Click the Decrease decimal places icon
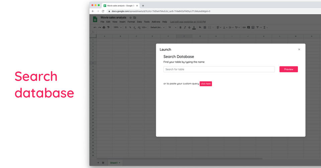The width and height of the screenshot is (321, 168). click(134, 27)
